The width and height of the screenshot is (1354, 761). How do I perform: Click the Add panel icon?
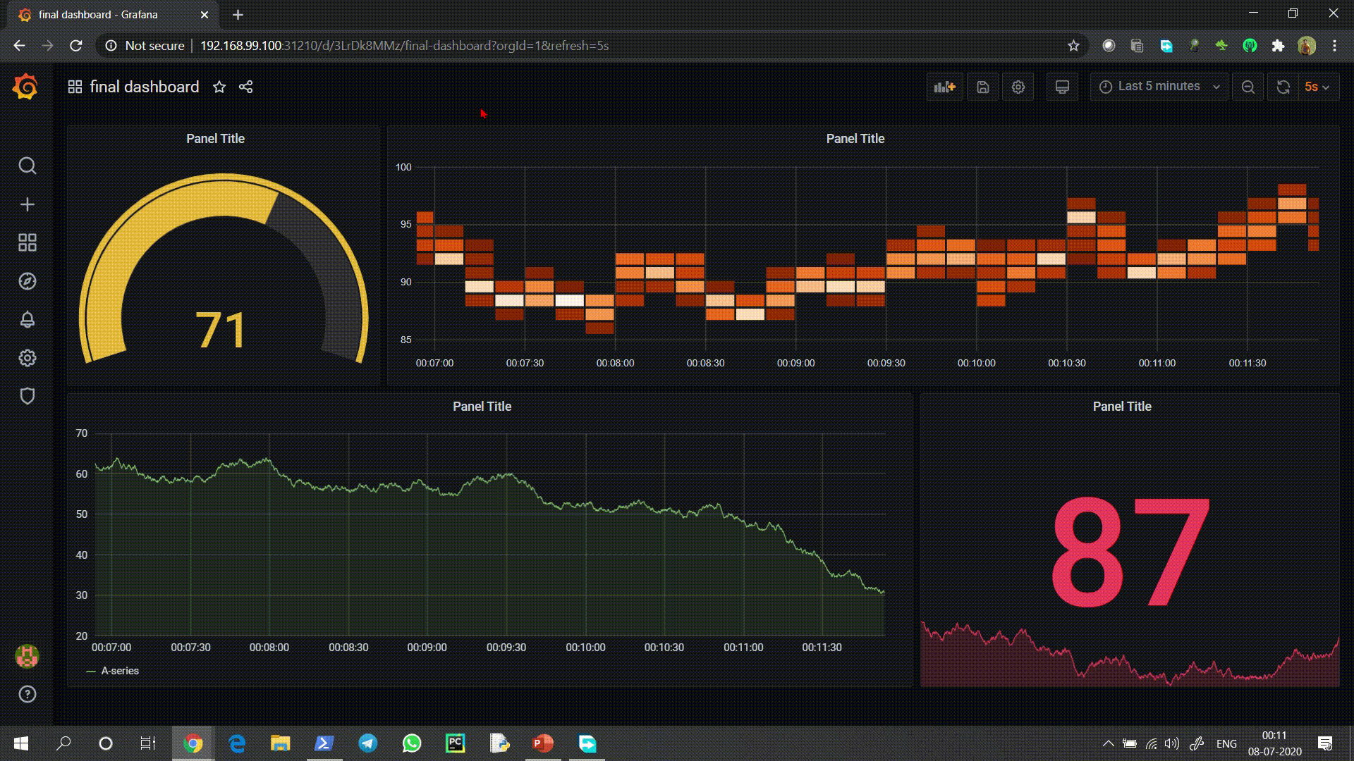944,87
